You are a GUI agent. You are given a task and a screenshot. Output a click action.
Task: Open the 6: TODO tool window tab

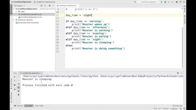tap(39, 106)
